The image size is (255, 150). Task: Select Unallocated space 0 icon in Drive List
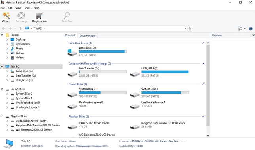coord(72,106)
